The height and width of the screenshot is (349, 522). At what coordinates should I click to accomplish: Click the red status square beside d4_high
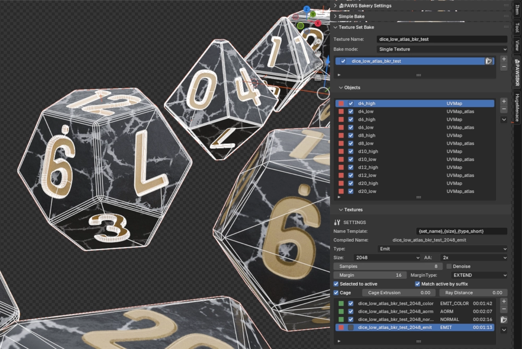pyautogui.click(x=341, y=104)
